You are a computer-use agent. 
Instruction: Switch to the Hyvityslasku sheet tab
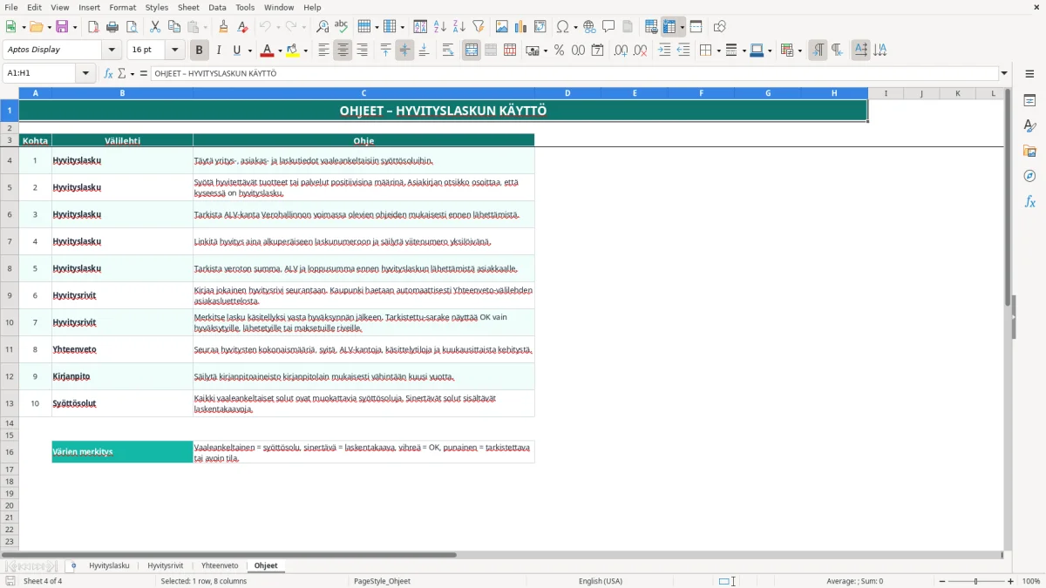(109, 565)
